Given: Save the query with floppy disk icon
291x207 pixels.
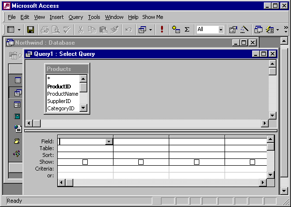Looking at the screenshot, I should (31, 30).
